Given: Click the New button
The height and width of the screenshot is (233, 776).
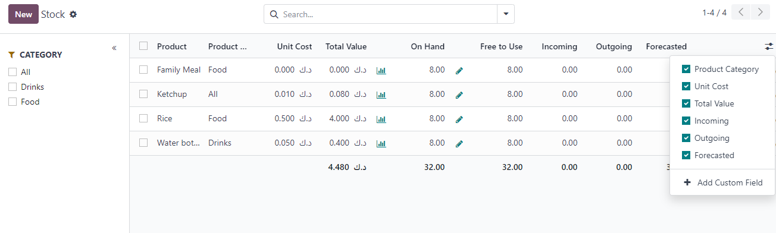Looking at the screenshot, I should tap(23, 14).
